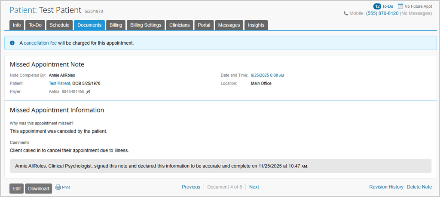The width and height of the screenshot is (440, 197).
Task: Switch to the Insights tab
Action: click(x=256, y=25)
